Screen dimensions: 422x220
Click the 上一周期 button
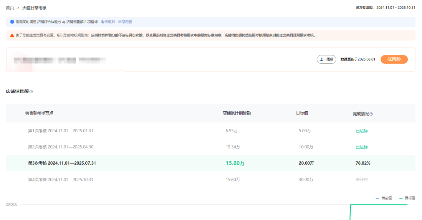point(326,59)
